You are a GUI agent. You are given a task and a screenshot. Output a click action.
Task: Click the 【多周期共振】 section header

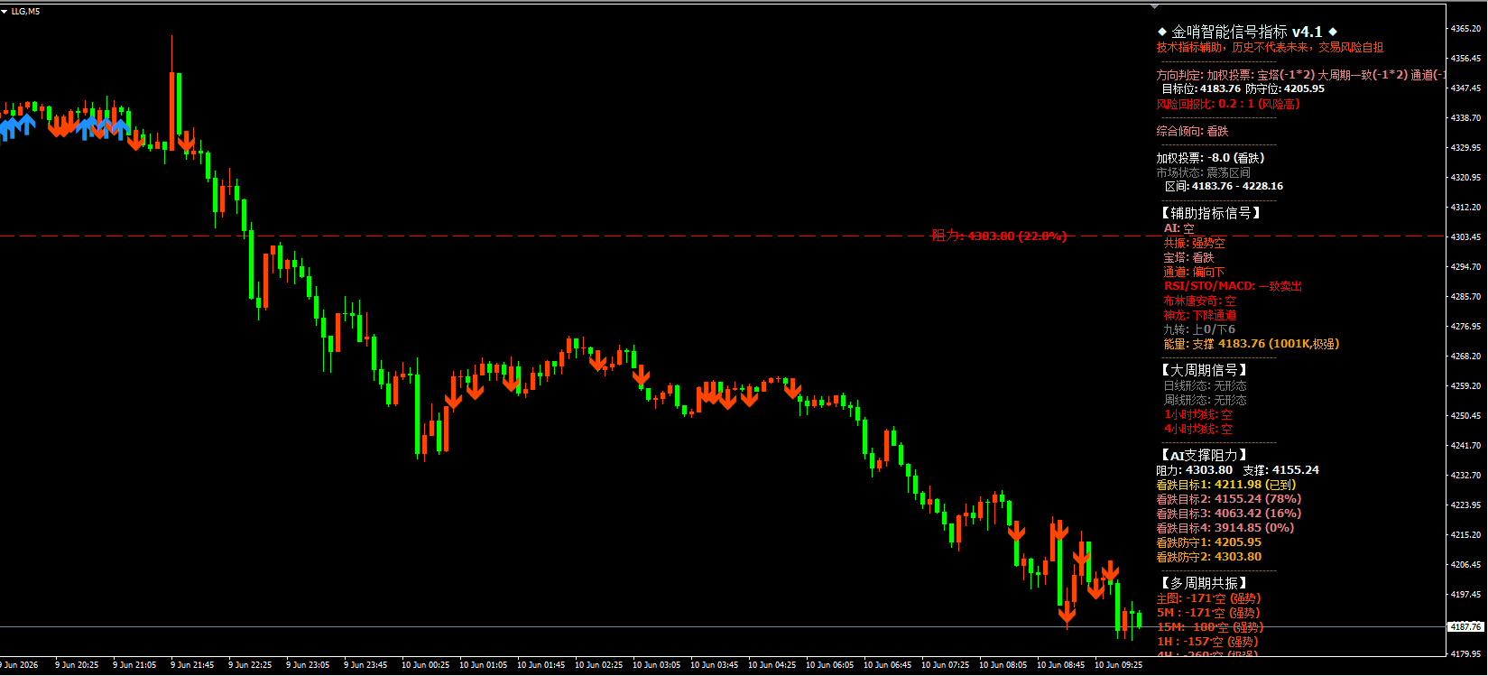pyautogui.click(x=1206, y=583)
